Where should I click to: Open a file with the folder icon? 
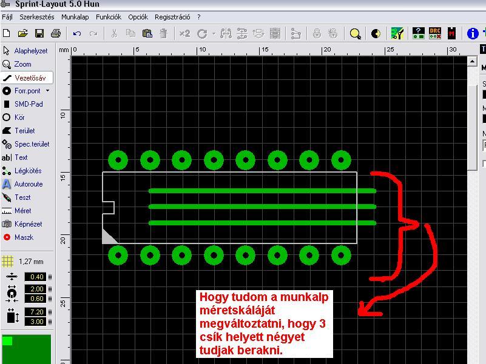pyautogui.click(x=22, y=33)
